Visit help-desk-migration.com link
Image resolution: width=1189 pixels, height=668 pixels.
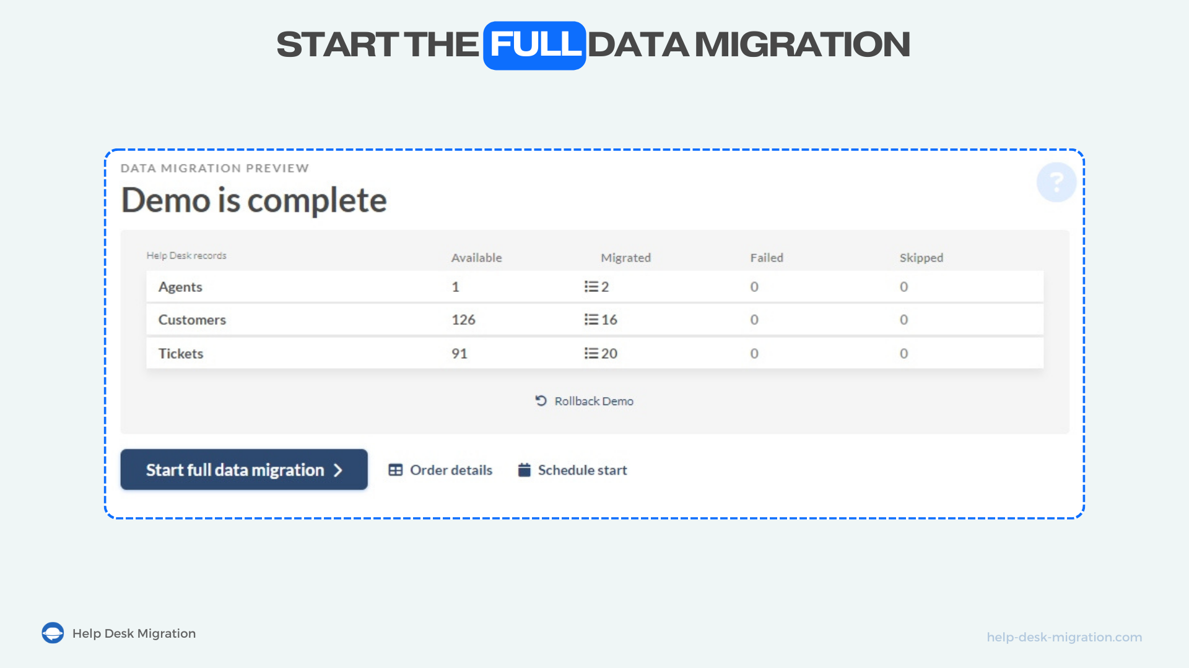coord(1064,637)
